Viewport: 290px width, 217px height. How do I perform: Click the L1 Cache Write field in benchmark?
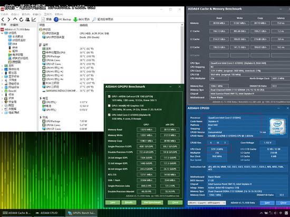(239, 31)
